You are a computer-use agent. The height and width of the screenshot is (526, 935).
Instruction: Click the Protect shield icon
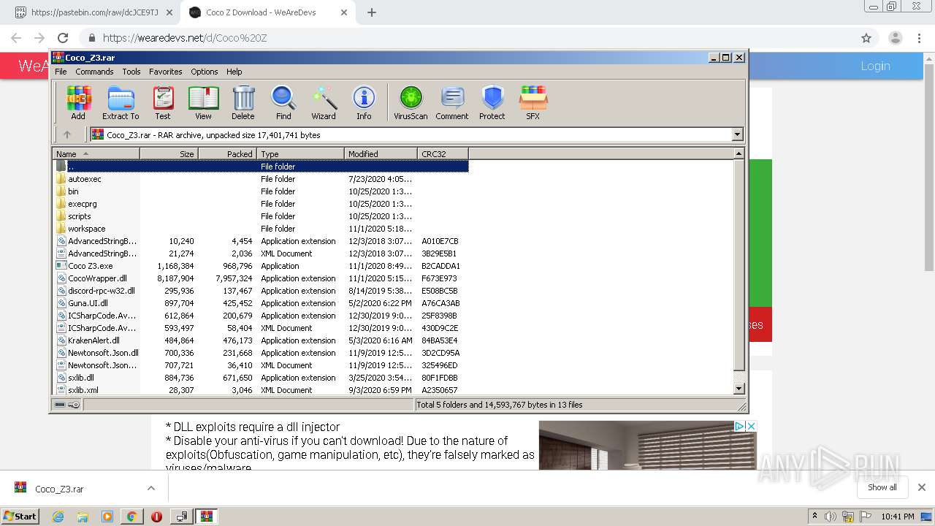tap(492, 102)
